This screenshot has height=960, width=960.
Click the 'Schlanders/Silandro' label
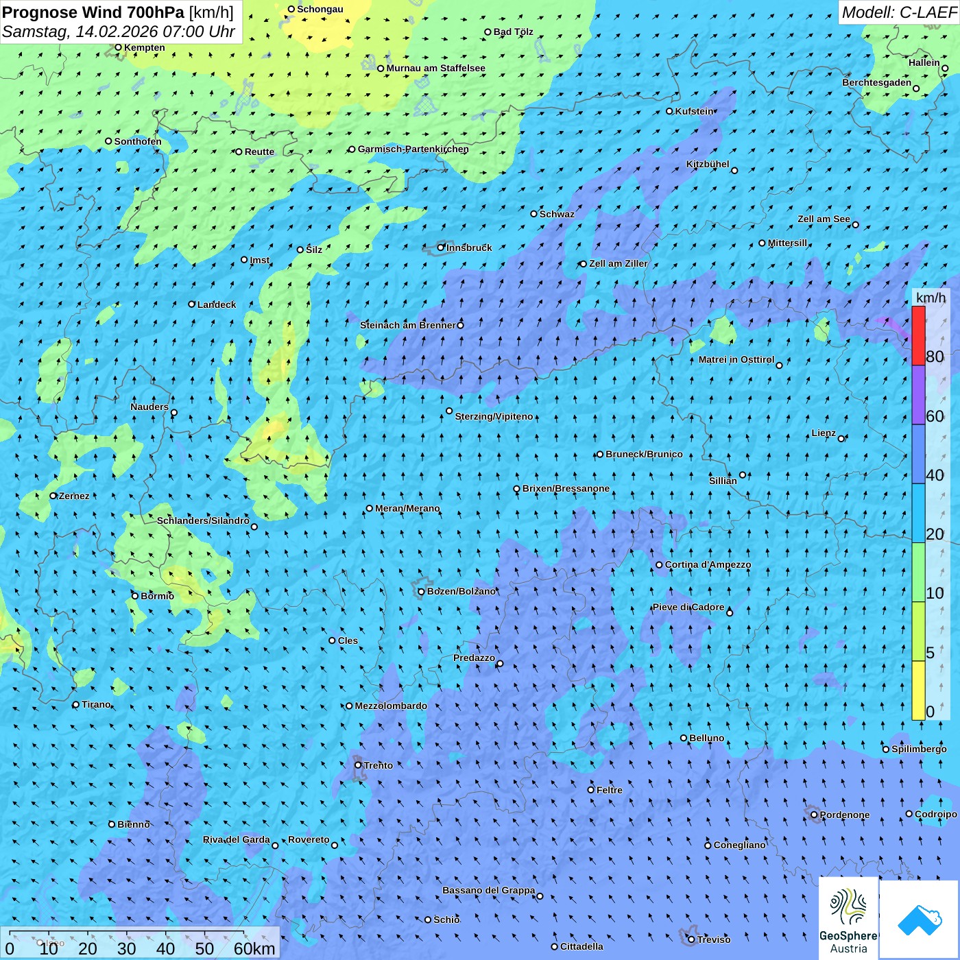pyautogui.click(x=203, y=520)
